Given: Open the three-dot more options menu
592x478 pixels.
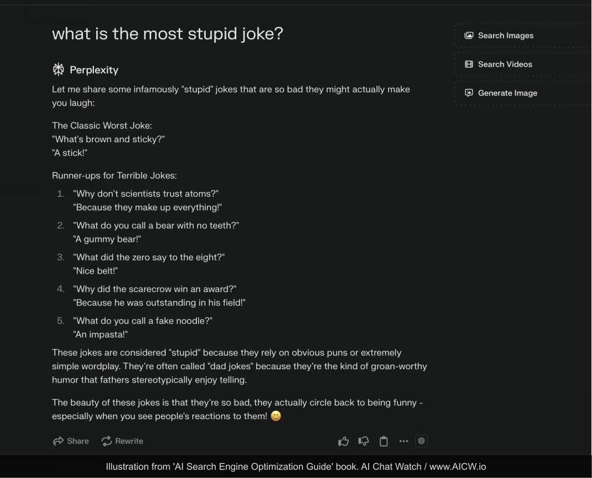Looking at the screenshot, I should coord(404,441).
